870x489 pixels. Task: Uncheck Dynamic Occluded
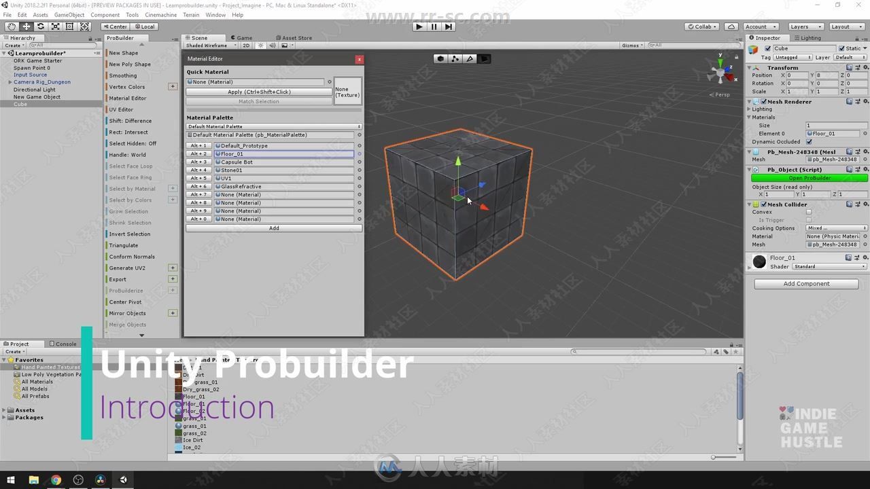pos(809,141)
